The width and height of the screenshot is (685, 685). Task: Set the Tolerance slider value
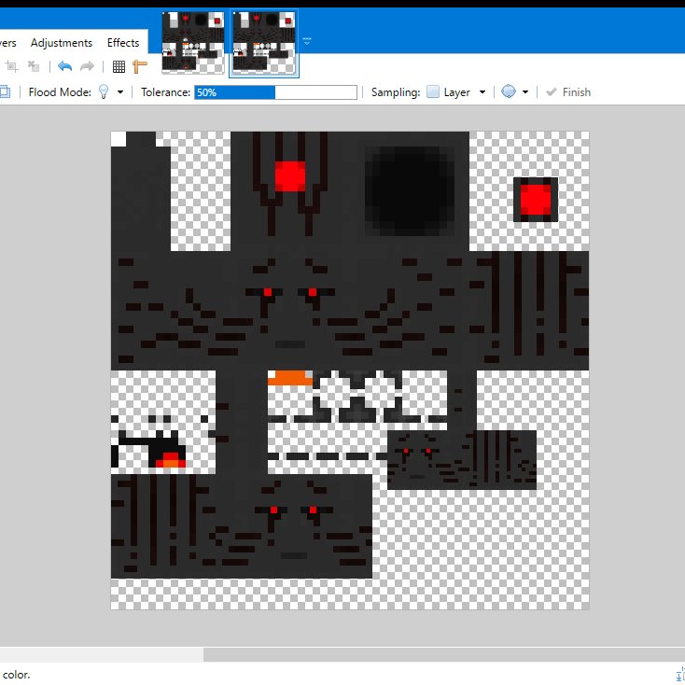click(275, 92)
